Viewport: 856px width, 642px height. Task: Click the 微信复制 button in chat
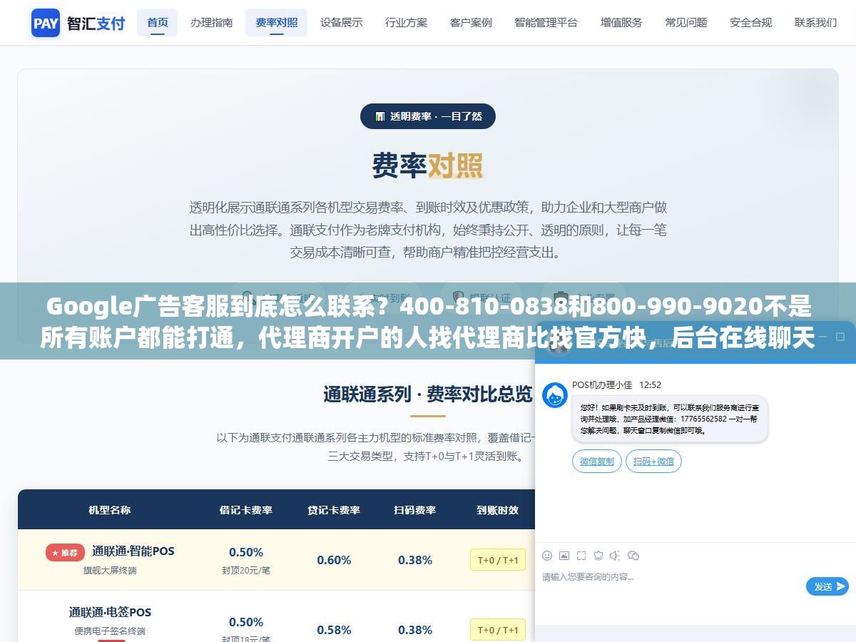(597, 462)
